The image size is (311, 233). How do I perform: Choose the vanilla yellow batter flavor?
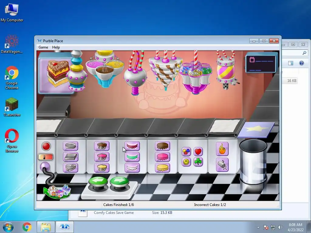click(102, 167)
